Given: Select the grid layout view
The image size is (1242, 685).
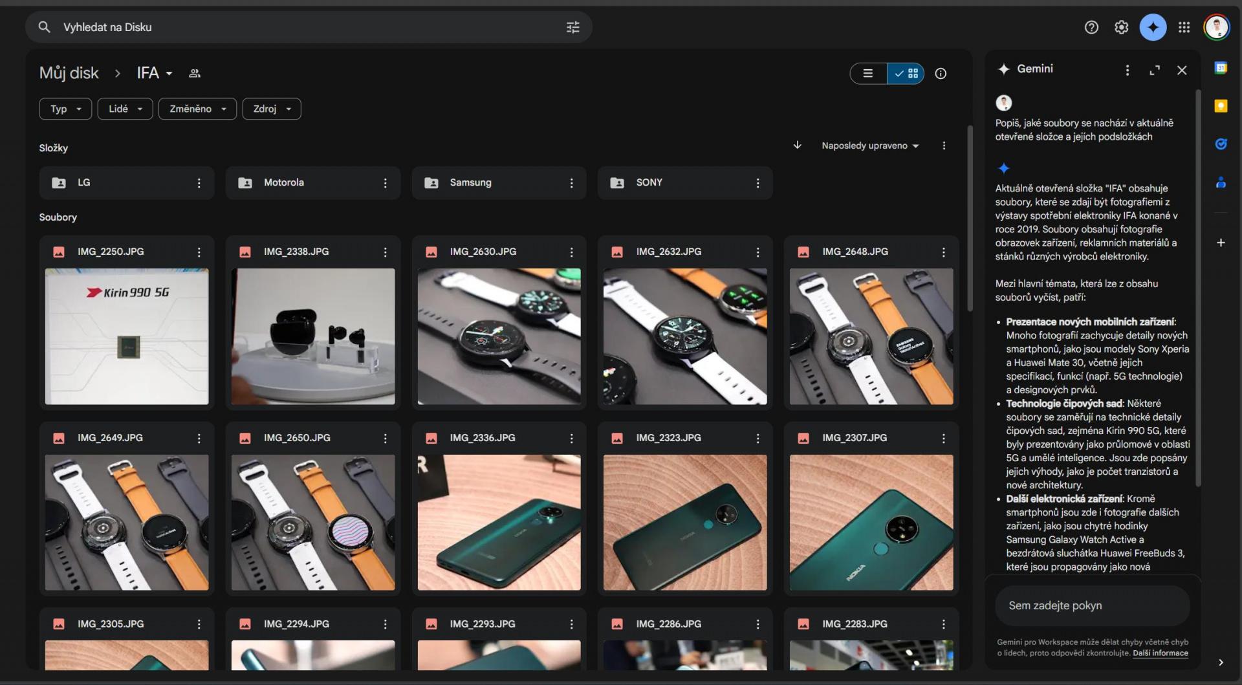Looking at the screenshot, I should tap(906, 74).
